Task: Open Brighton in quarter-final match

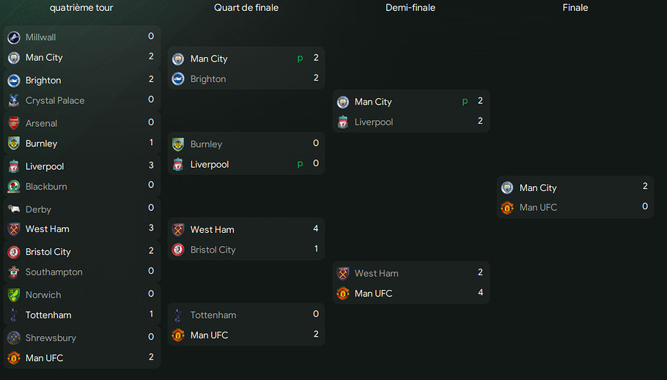Action: click(208, 79)
